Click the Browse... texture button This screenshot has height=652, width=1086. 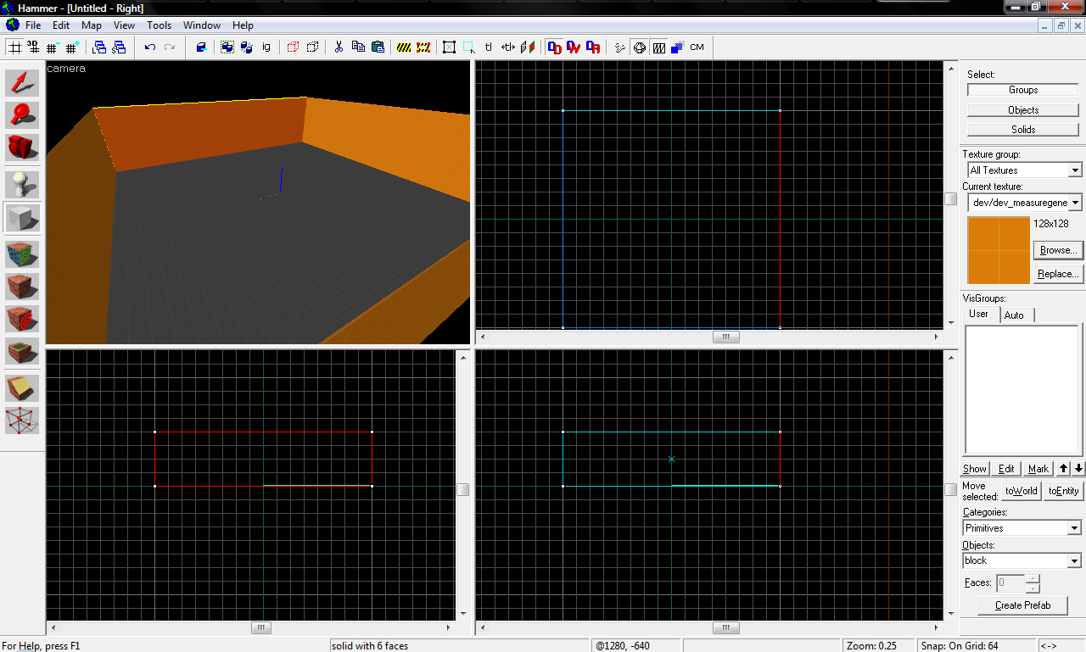1058,250
